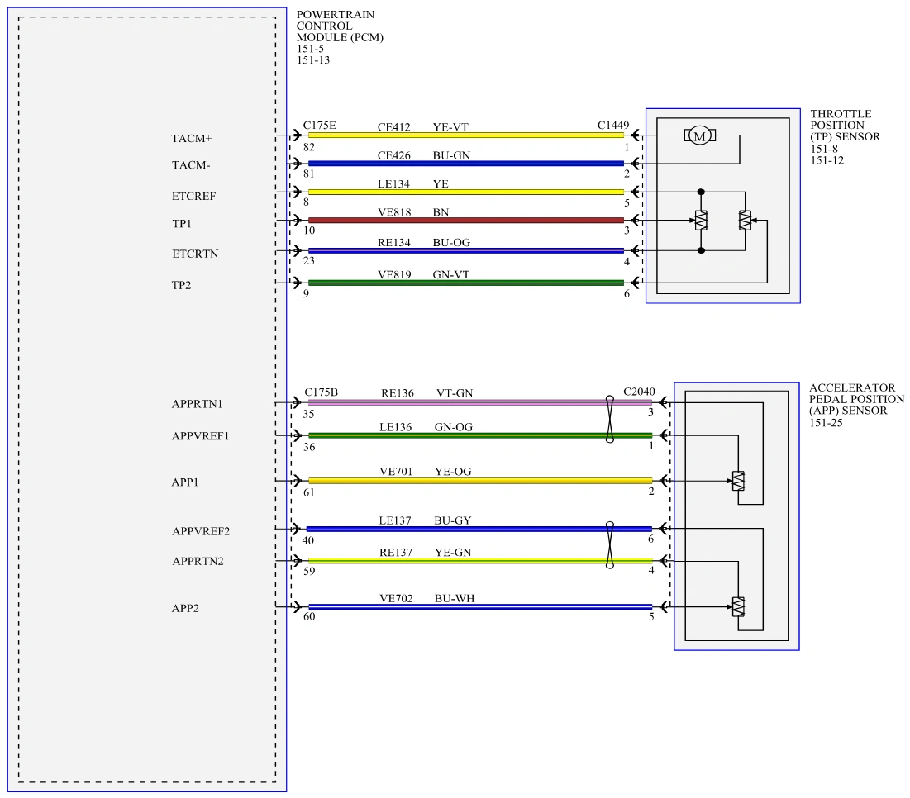Click connector label C1449
Screen dimensions: 910x798
[612, 126]
